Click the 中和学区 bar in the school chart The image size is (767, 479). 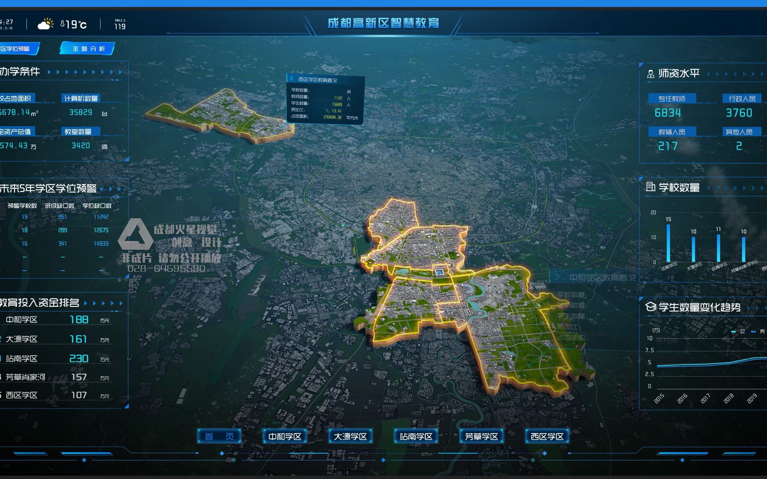click(x=668, y=243)
